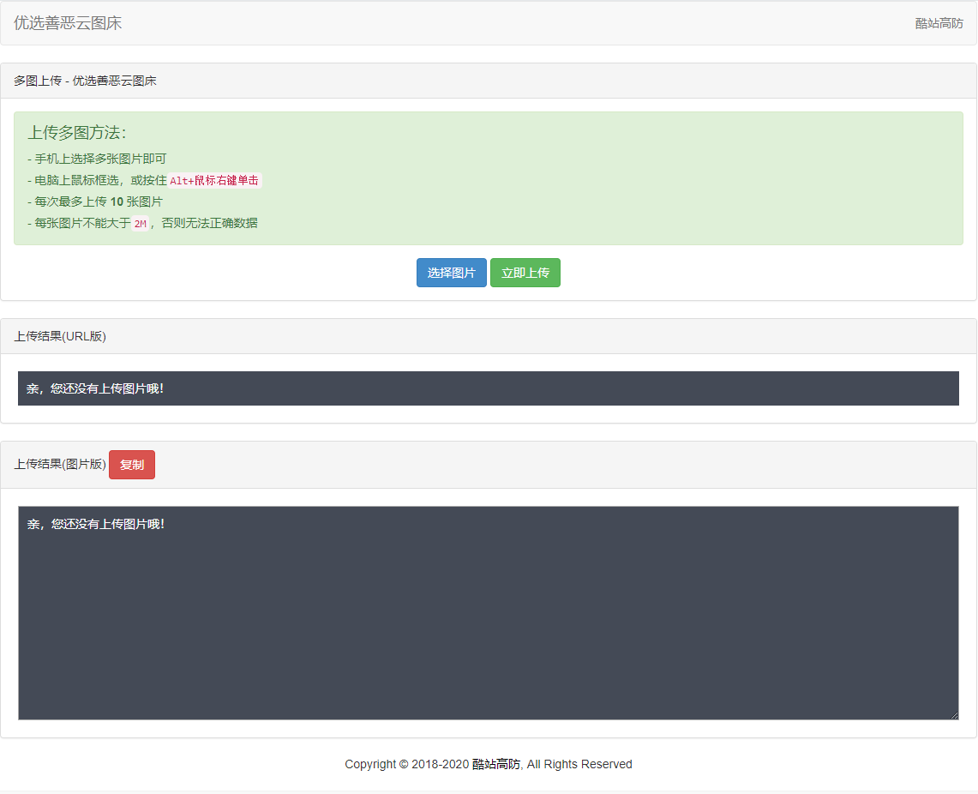Follow the 酷站高防 link in footer
The height and width of the screenshot is (794, 978).
point(495,764)
